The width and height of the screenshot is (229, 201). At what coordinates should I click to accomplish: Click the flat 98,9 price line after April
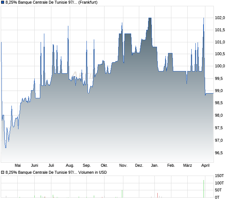pos(210,93)
